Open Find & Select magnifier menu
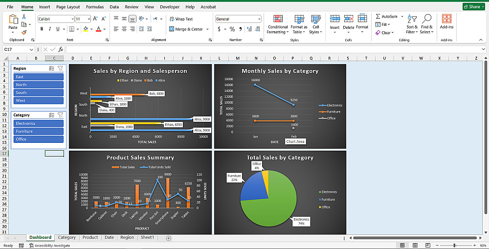 (x=426, y=24)
